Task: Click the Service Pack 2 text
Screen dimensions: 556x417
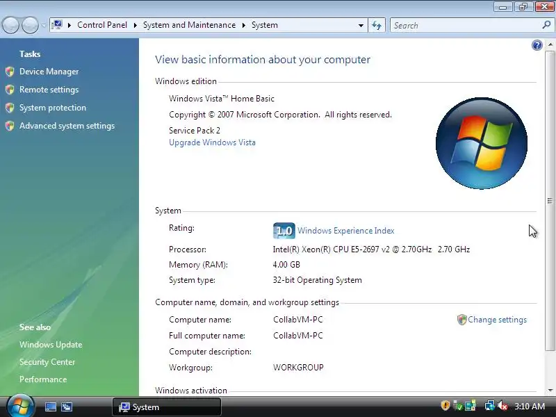Action: click(x=195, y=131)
